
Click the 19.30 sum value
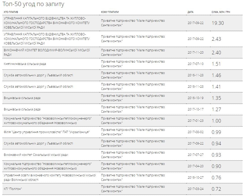coord(217,23)
